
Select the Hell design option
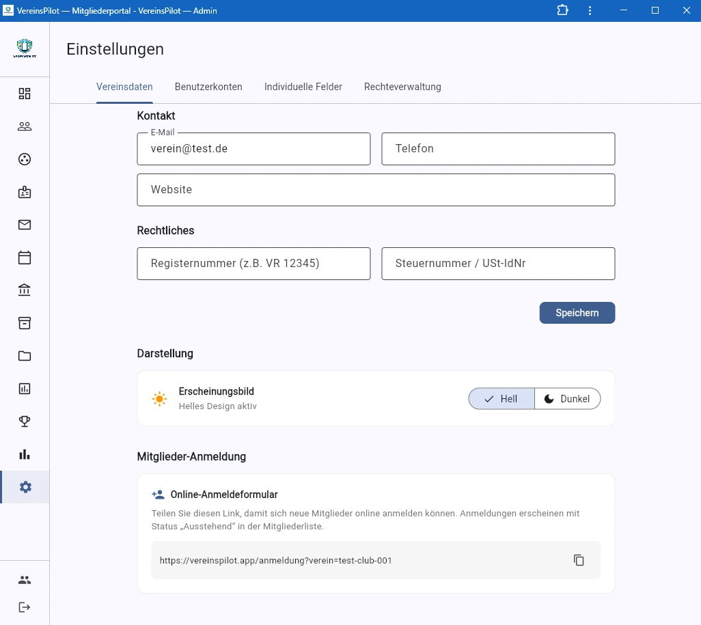pyautogui.click(x=501, y=398)
